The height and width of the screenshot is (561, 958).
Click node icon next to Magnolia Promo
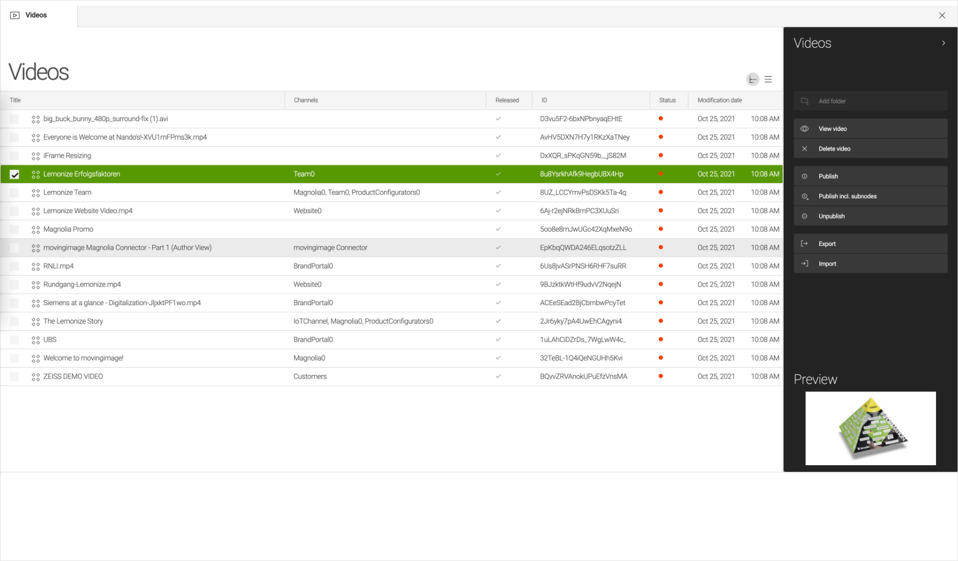pyautogui.click(x=36, y=230)
